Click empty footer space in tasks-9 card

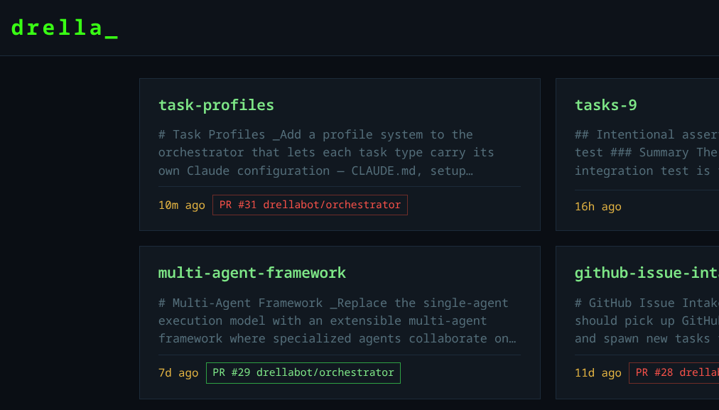point(675,207)
